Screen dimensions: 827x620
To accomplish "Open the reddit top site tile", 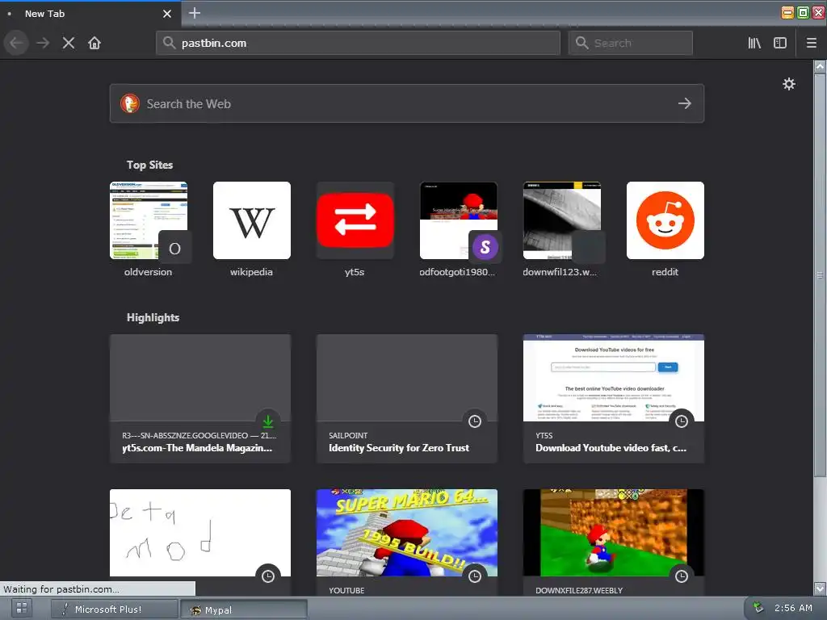I will [x=665, y=220].
